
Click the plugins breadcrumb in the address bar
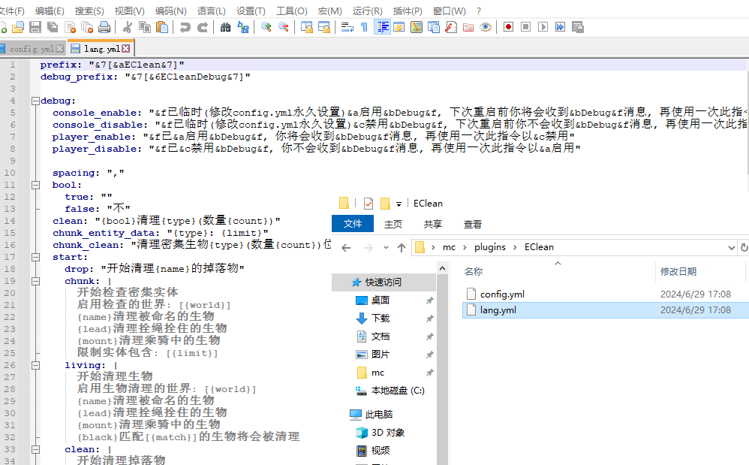tap(489, 247)
